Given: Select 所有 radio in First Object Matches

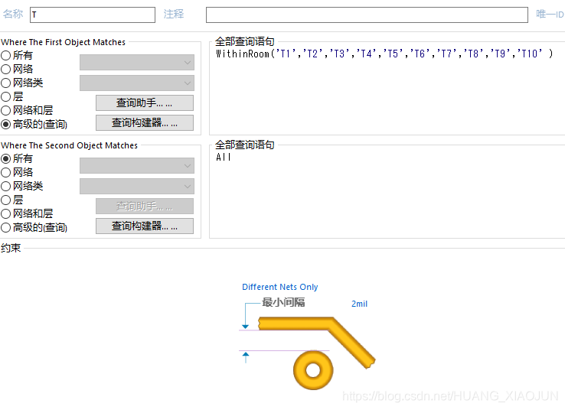Looking at the screenshot, I should point(6,55).
